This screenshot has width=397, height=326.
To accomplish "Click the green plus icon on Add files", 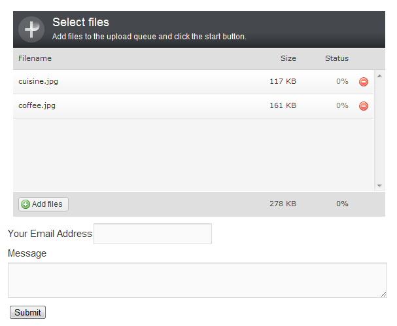I will (26, 204).
